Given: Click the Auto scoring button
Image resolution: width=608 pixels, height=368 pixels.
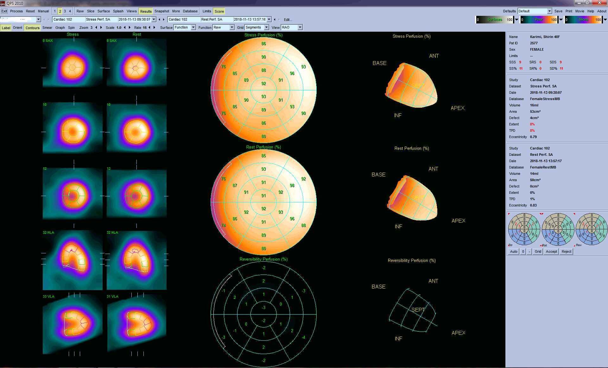Looking at the screenshot, I should pyautogui.click(x=514, y=252).
